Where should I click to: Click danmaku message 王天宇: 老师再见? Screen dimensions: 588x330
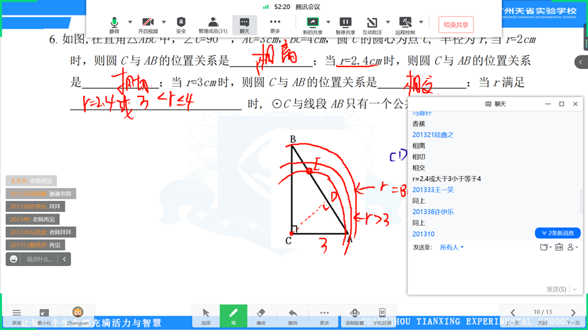pos(31,181)
